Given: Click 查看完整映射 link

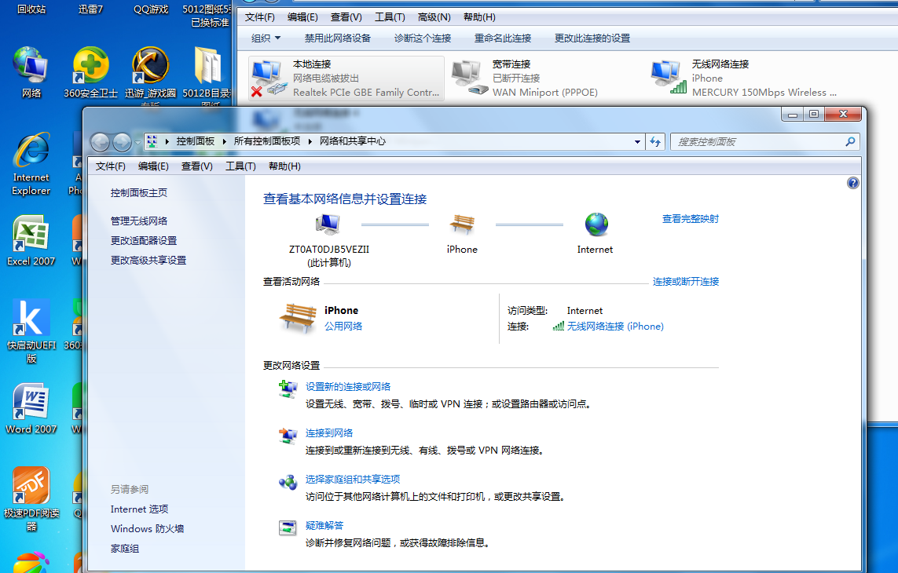Looking at the screenshot, I should (x=690, y=219).
